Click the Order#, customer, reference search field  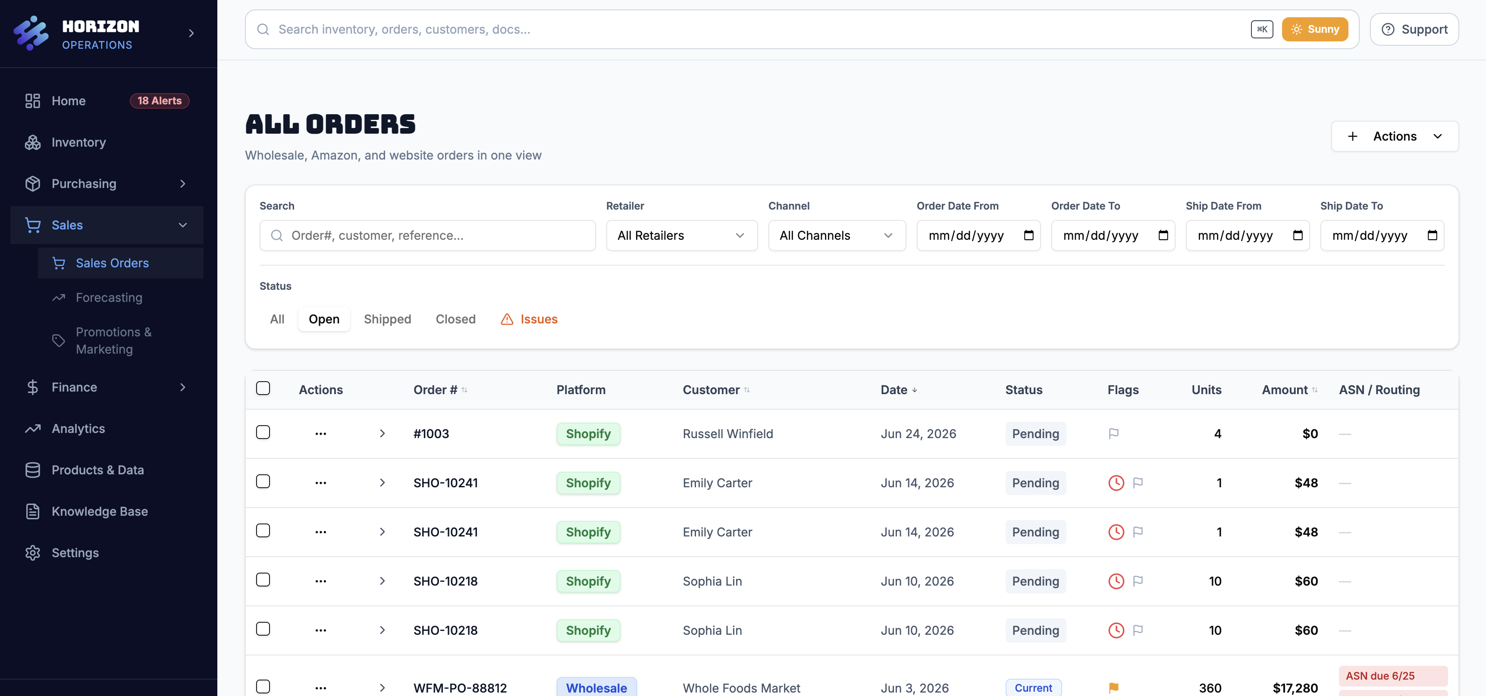tap(427, 235)
